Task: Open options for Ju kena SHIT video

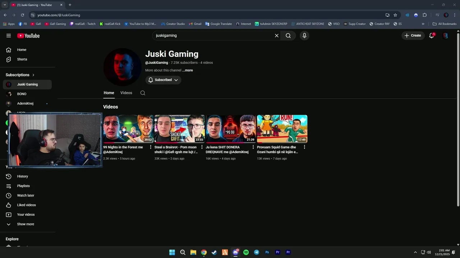Action: point(253,147)
